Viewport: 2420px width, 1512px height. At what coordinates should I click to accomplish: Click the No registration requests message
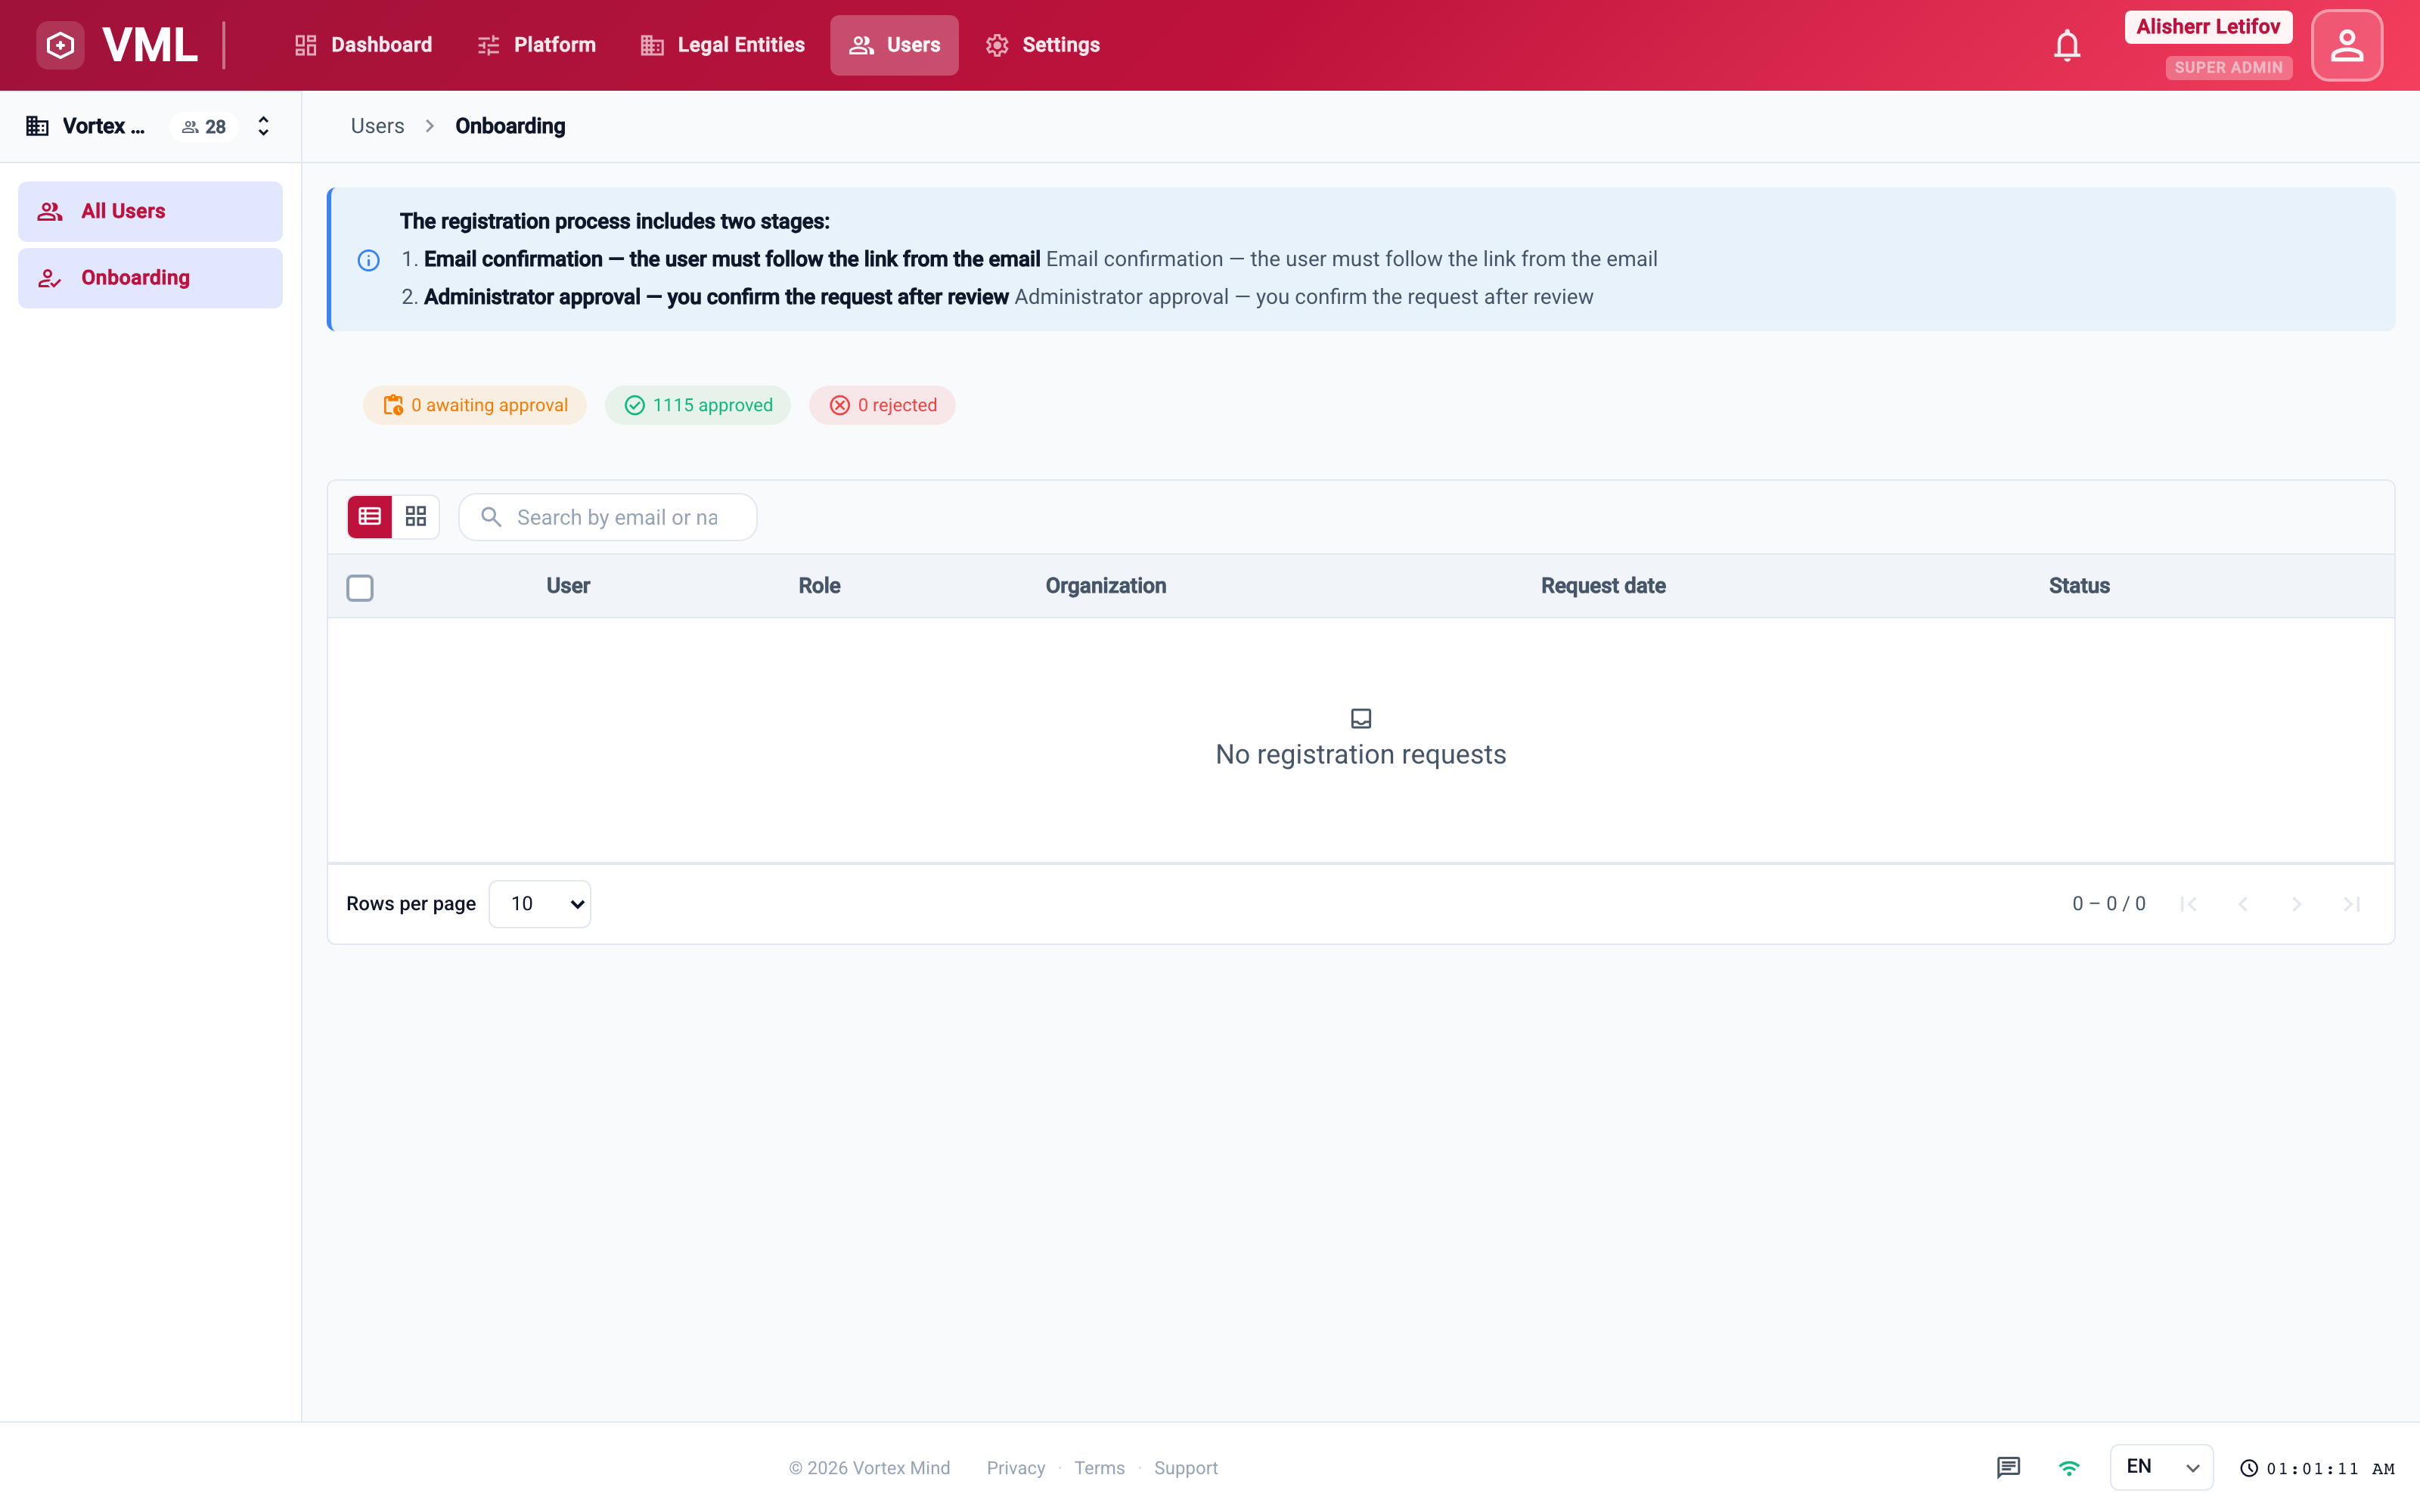point(1361,754)
